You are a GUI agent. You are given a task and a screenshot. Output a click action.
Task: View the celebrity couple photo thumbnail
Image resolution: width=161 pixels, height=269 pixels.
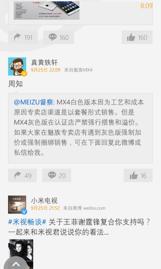click(21, 254)
